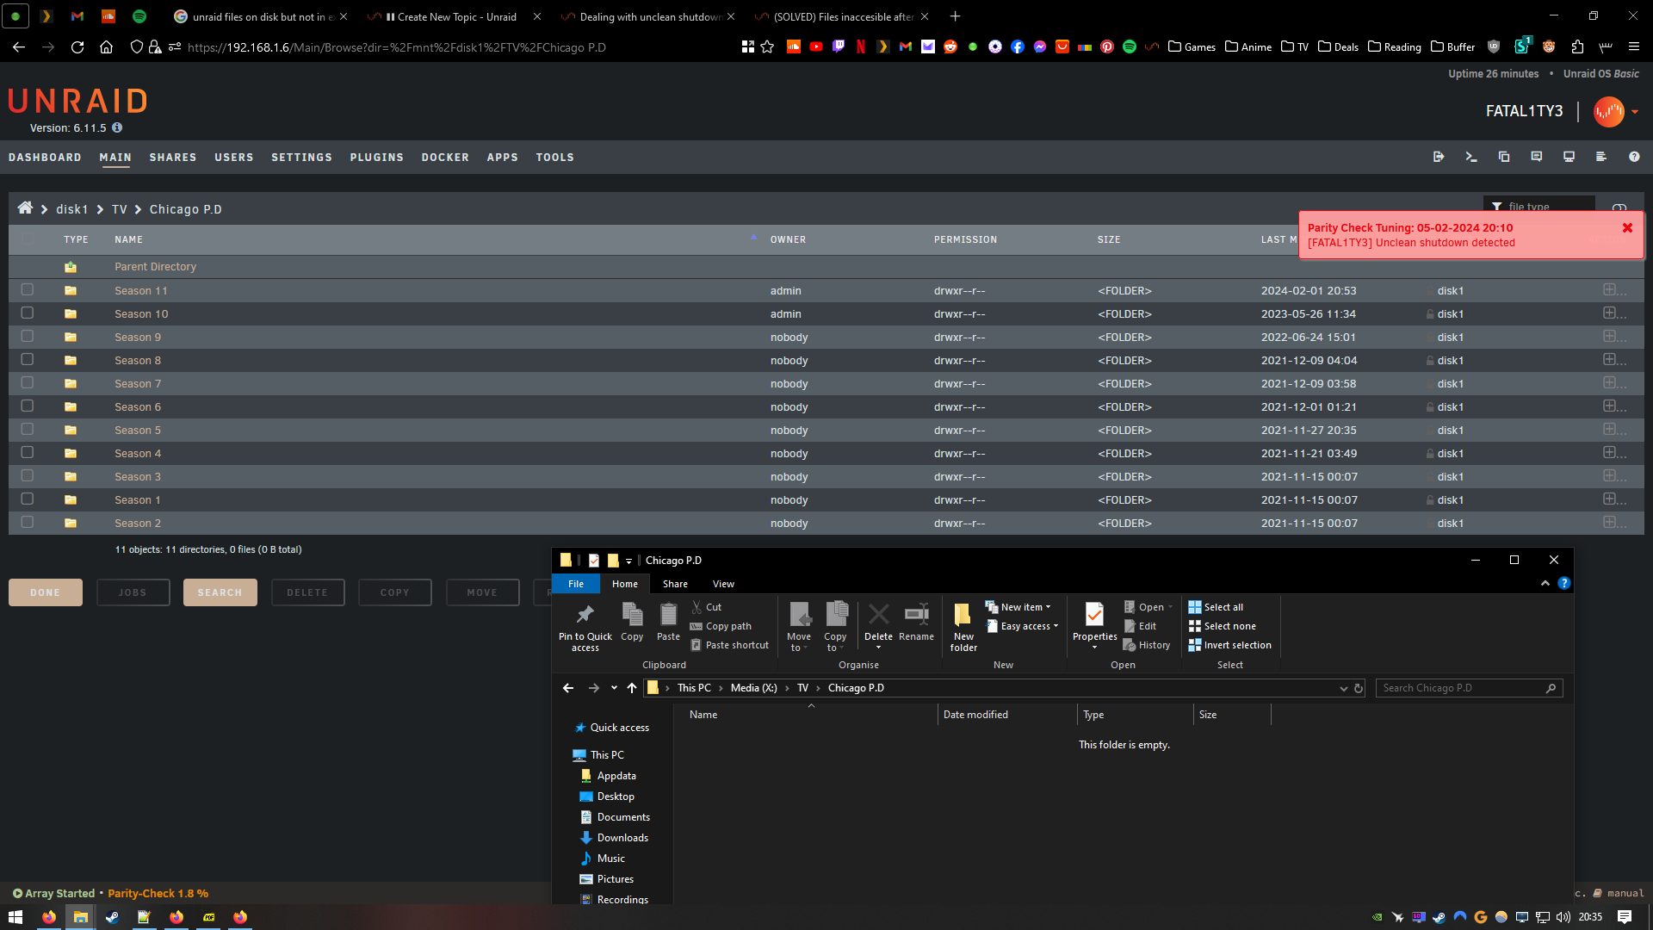Dismiss the Parity Check Tuning notification

[1627, 228]
